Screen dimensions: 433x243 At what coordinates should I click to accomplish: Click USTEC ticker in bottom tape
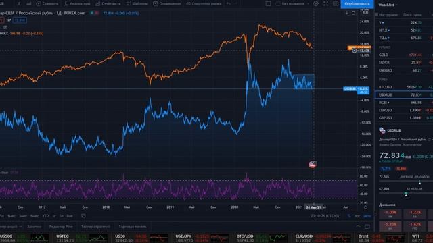point(83,238)
